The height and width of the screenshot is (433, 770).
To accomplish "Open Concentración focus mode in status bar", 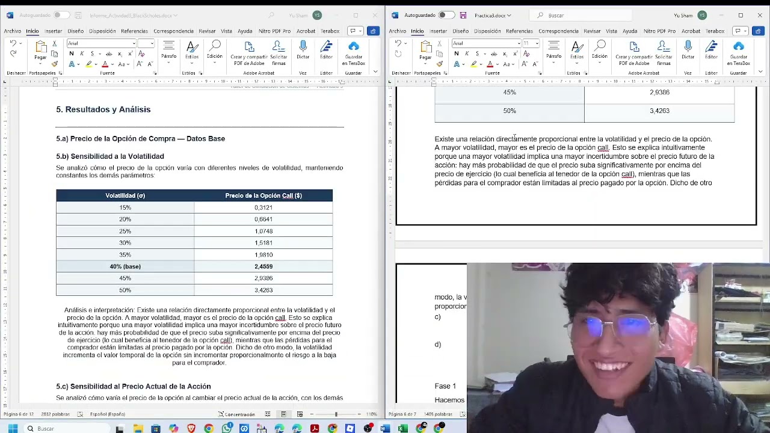I will (x=237, y=414).
